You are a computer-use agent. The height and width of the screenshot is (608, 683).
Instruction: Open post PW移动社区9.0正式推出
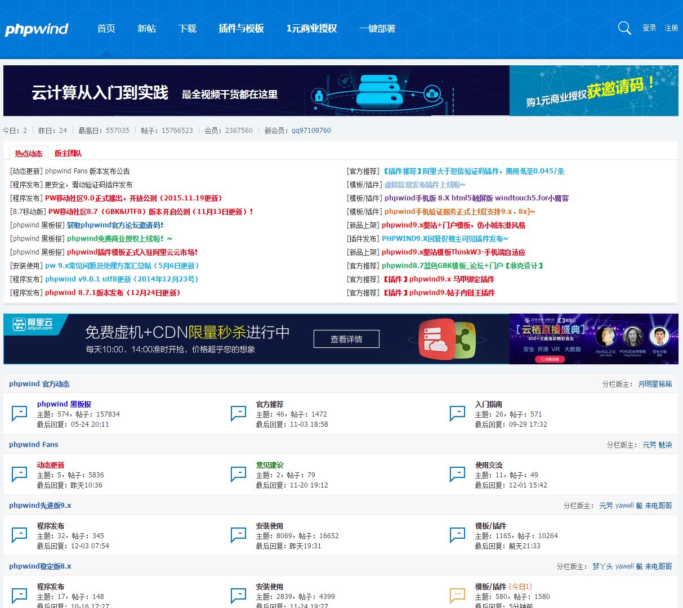click(134, 198)
